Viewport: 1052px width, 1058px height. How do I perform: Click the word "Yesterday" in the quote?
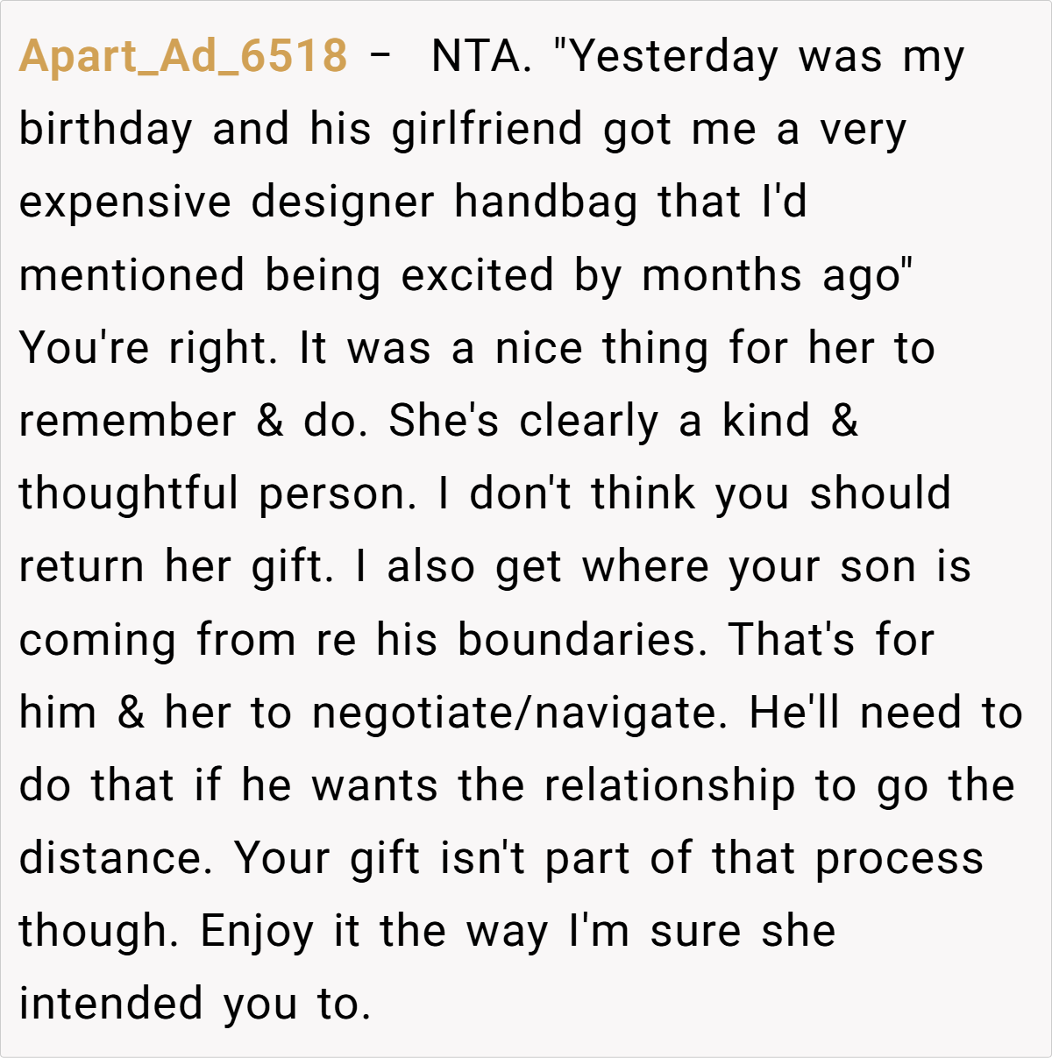(x=673, y=57)
